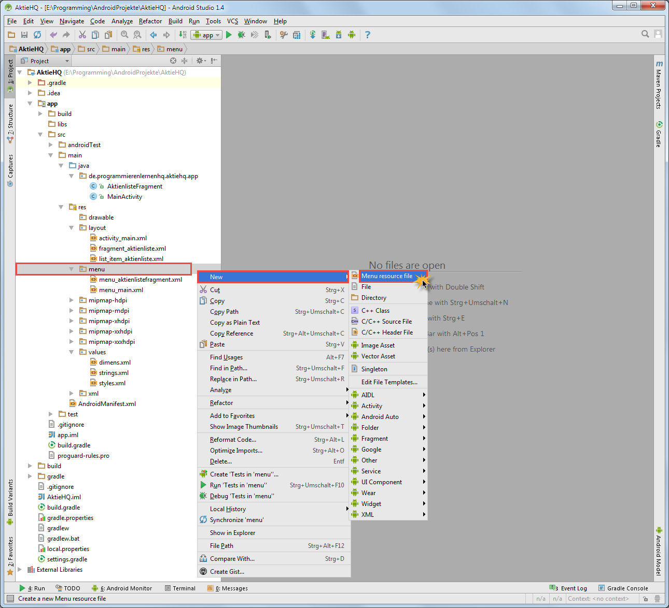This screenshot has width=669, height=608.
Task: Click the Search Everywhere magnifier icon
Action: (645, 34)
